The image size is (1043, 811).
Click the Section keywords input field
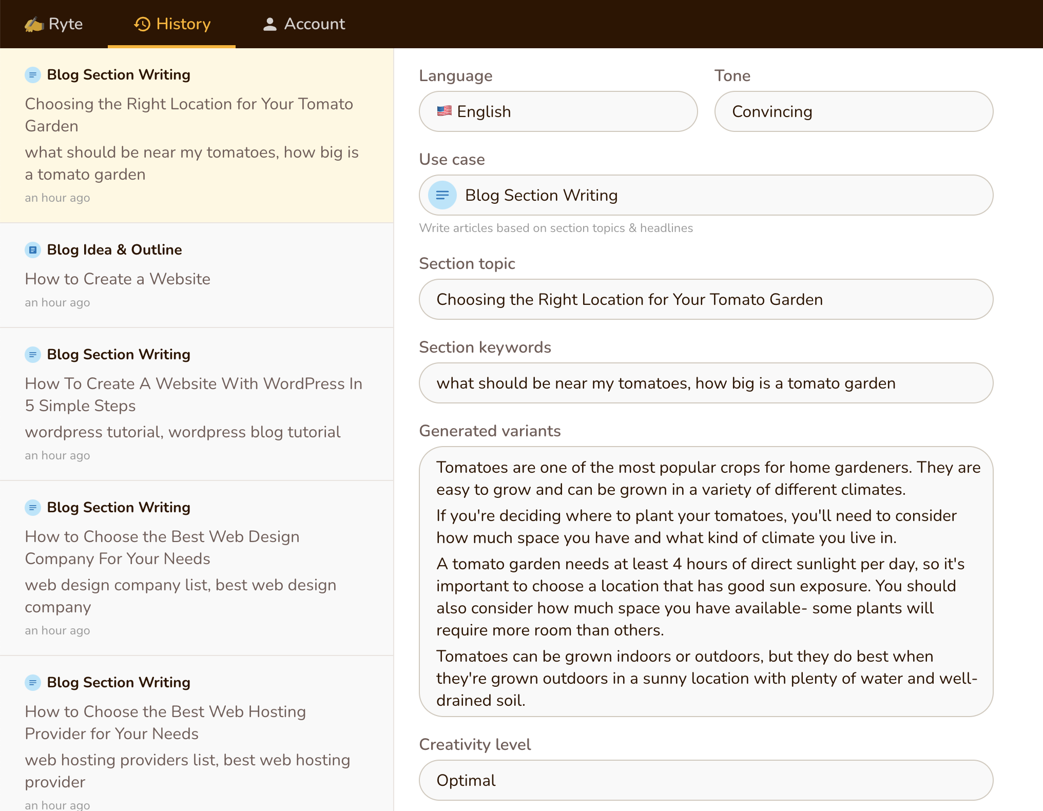pyautogui.click(x=706, y=383)
